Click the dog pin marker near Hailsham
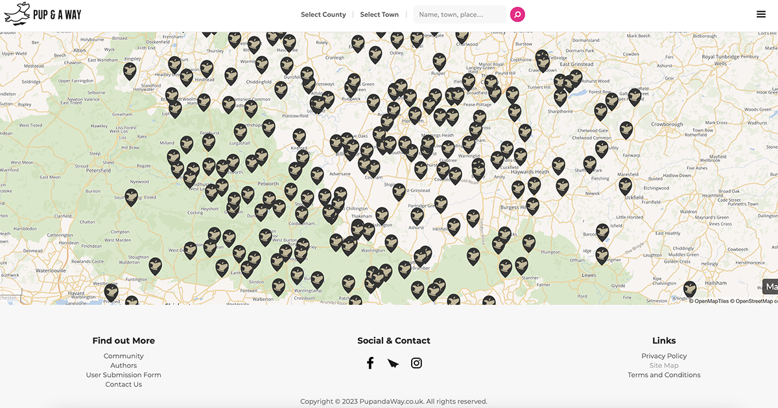The width and height of the screenshot is (778, 408). pyautogui.click(x=690, y=289)
